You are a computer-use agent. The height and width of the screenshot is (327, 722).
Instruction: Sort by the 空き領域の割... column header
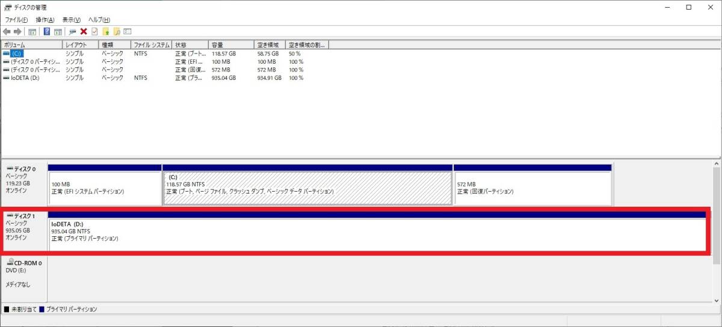[x=307, y=45]
